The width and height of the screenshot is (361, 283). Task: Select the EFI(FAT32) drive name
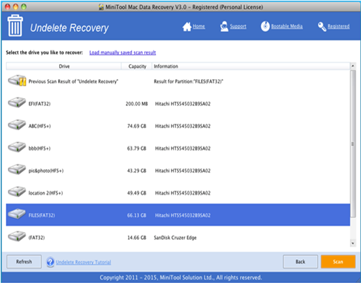39,104
